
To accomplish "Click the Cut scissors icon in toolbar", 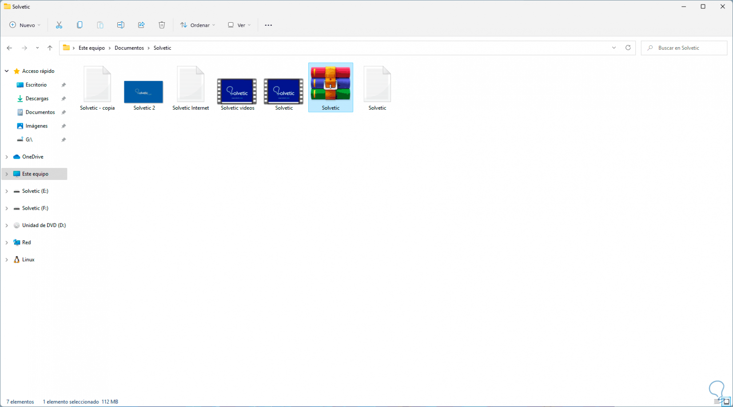I will (59, 25).
